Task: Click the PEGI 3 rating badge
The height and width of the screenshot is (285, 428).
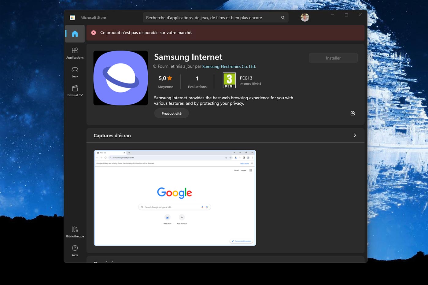Action: click(x=229, y=80)
